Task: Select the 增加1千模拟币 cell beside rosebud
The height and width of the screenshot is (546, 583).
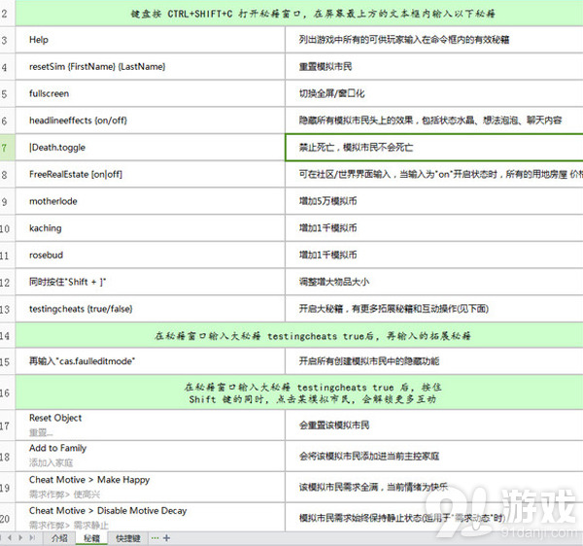Action: pyautogui.click(x=434, y=255)
